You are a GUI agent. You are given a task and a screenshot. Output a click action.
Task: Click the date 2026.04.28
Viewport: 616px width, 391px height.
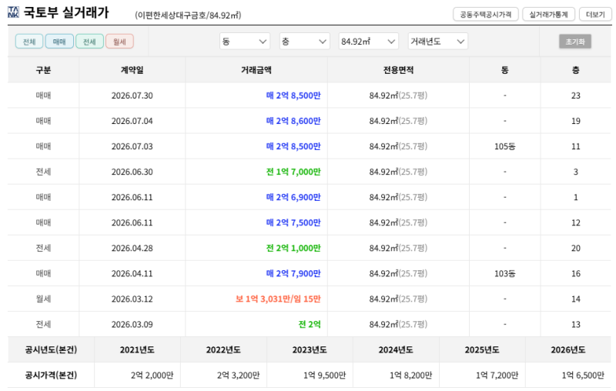tap(132, 248)
